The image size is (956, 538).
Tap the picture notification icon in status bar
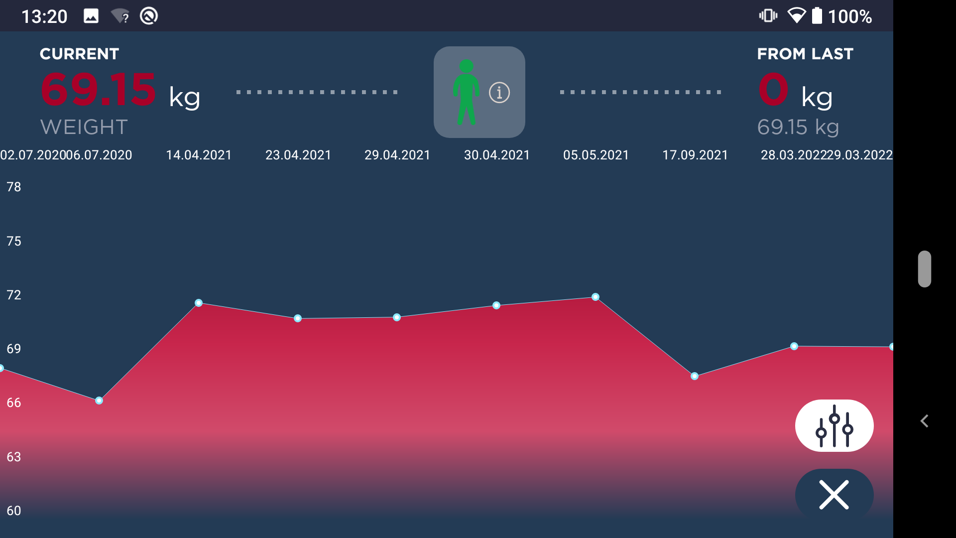click(91, 16)
